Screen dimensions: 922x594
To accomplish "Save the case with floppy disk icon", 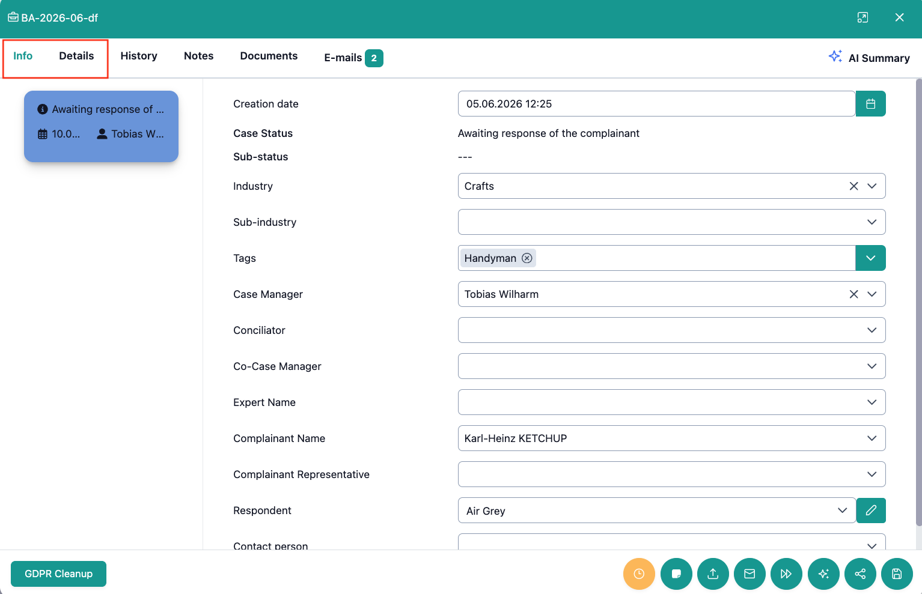I will coord(897,574).
